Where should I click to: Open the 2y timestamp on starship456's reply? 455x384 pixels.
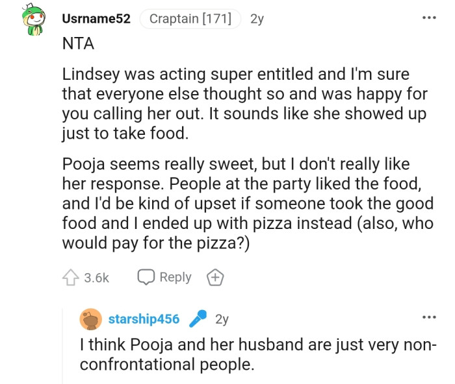pyautogui.click(x=222, y=319)
